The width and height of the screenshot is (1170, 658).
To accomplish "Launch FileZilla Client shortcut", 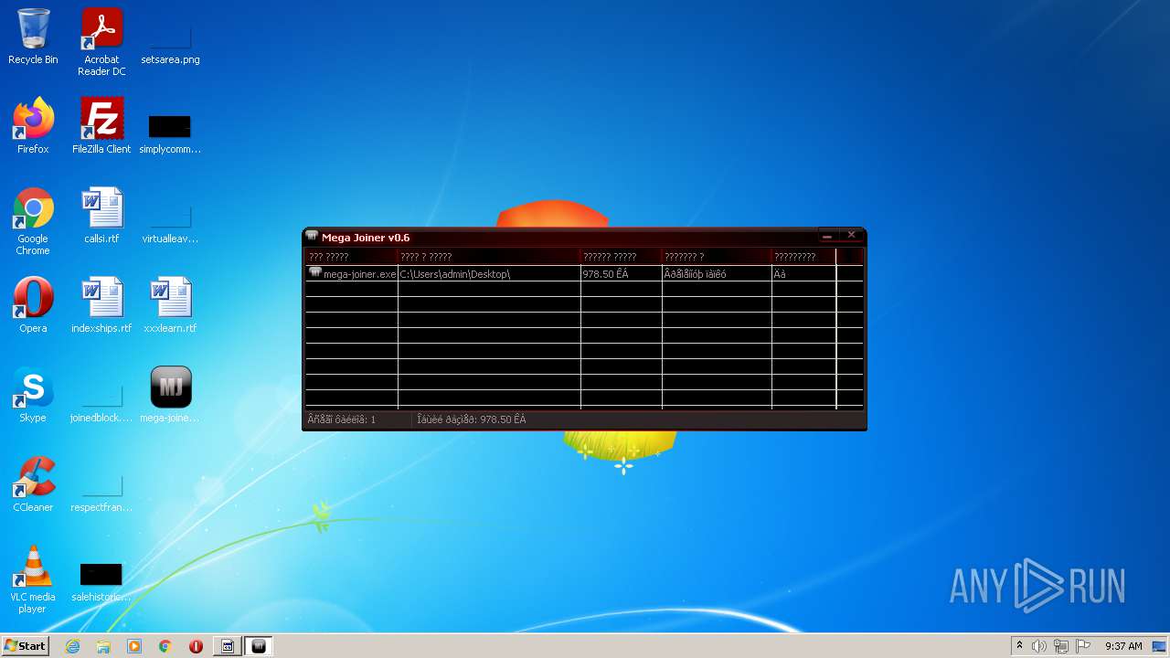I will [101, 126].
